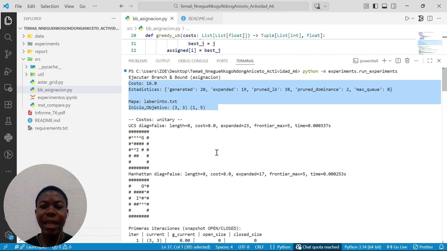447x251 pixels.
Task: Click the Blackbox extension icon in editor toolbar
Action: [x=421, y=18]
